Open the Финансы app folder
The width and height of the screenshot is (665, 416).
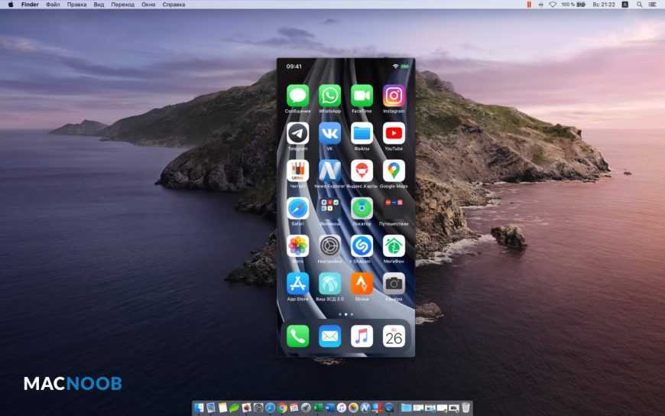pos(329,208)
